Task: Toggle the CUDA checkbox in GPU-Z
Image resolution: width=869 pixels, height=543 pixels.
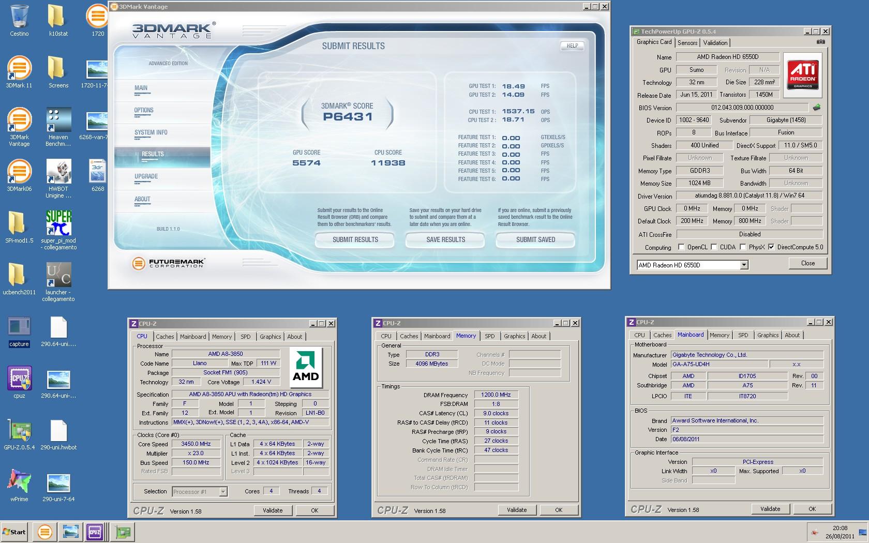Action: click(x=714, y=247)
